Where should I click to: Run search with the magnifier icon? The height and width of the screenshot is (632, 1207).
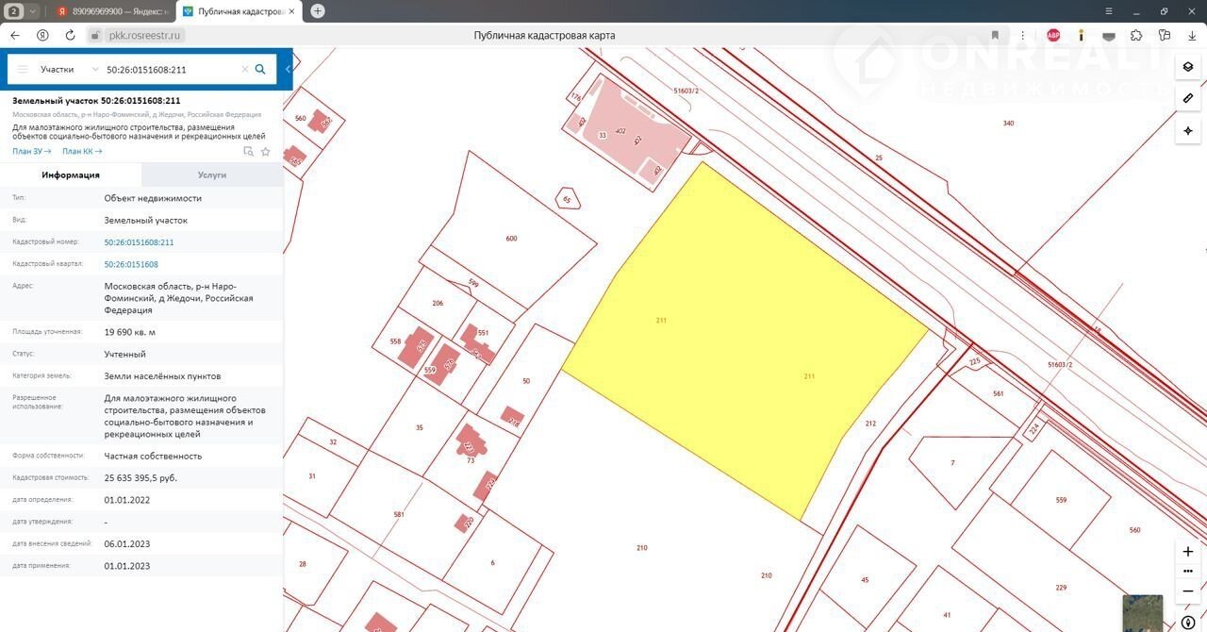click(x=260, y=69)
